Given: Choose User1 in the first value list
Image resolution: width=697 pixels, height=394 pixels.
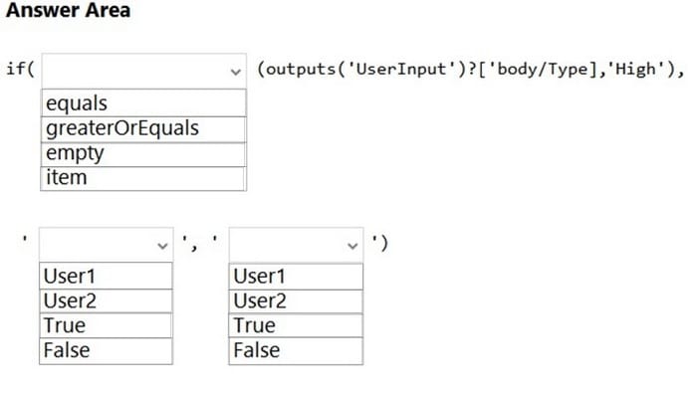Looking at the screenshot, I should point(106,276).
